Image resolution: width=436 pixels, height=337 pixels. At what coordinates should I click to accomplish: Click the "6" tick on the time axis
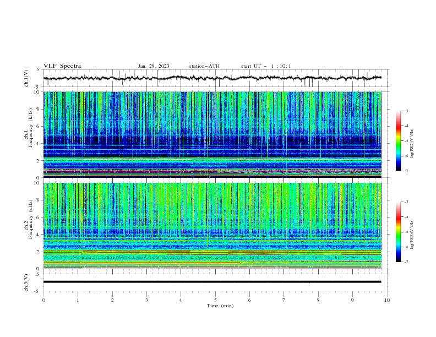click(x=249, y=300)
